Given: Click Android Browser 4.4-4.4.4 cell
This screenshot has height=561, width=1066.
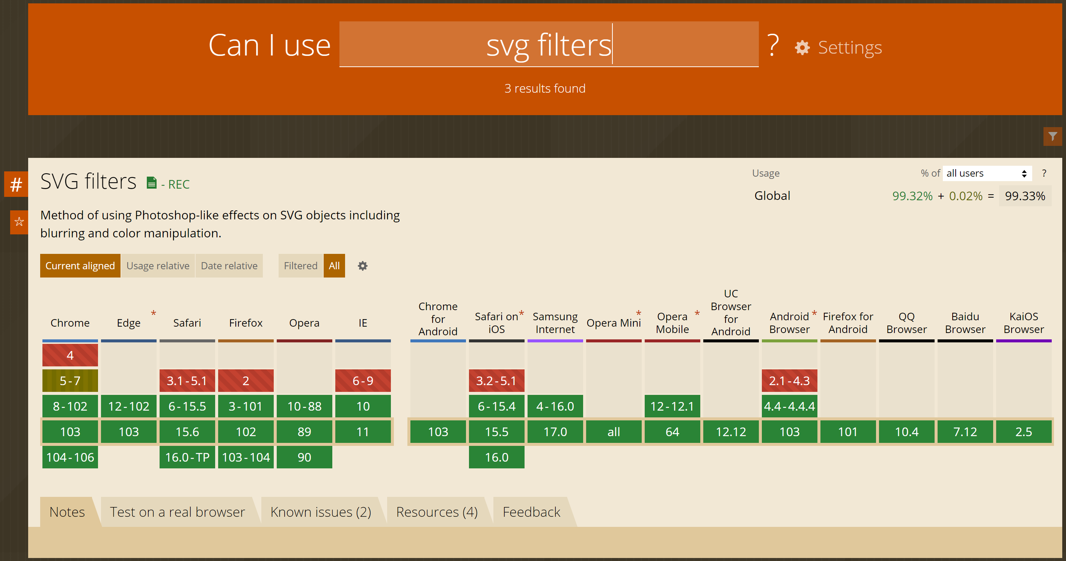Looking at the screenshot, I should click(x=789, y=406).
